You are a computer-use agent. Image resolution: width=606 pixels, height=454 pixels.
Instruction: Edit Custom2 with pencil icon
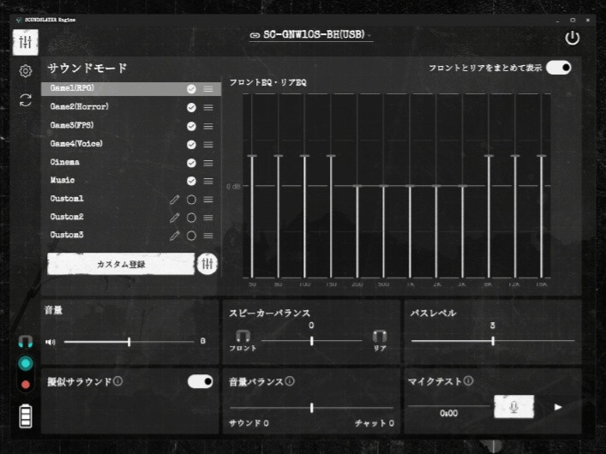pos(174,218)
